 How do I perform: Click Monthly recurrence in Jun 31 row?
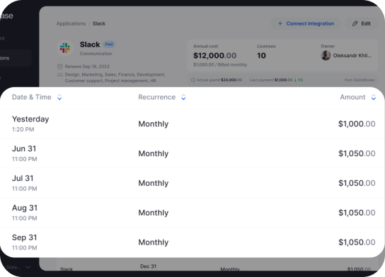pyautogui.click(x=154, y=154)
